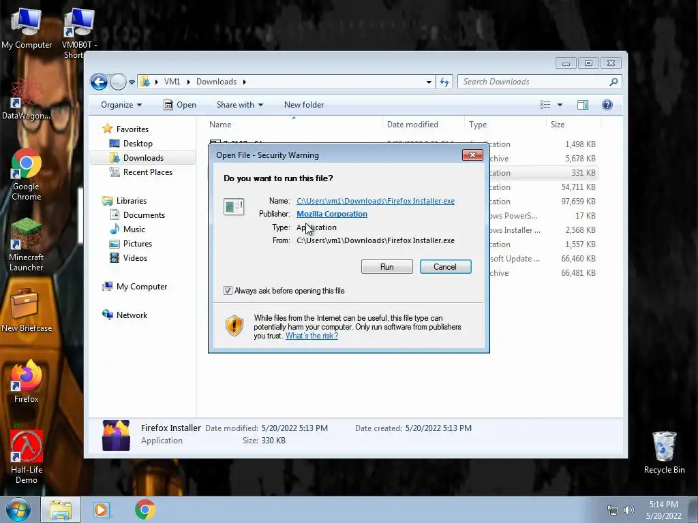Uncheck Always ask before opening this file
The image size is (698, 523).
(228, 291)
